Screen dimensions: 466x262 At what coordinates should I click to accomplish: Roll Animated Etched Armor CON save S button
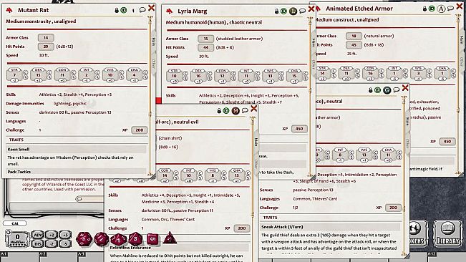click(382, 76)
